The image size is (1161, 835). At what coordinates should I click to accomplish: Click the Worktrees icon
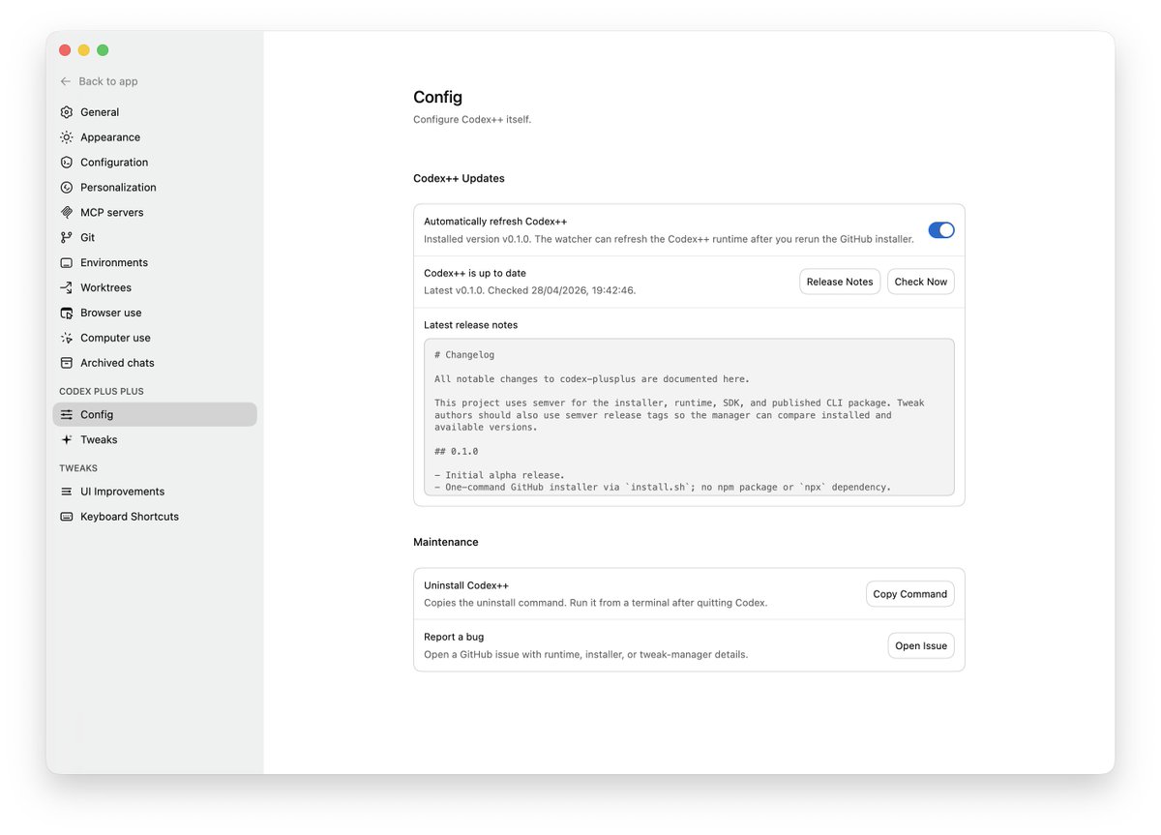pos(67,288)
